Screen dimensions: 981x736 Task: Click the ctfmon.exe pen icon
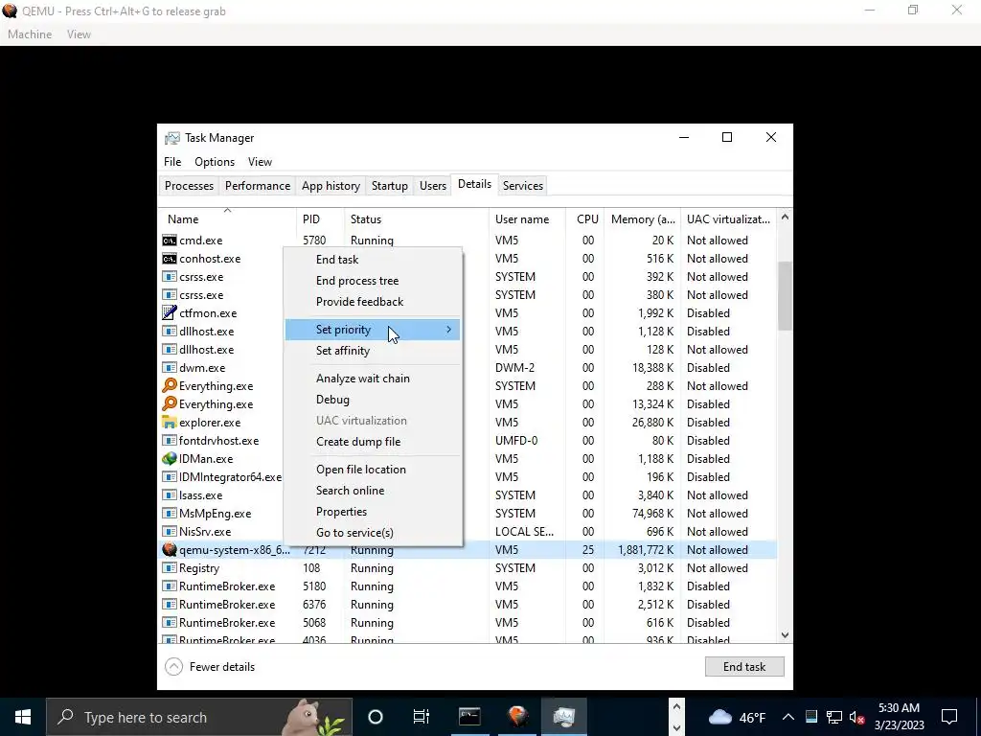click(169, 313)
